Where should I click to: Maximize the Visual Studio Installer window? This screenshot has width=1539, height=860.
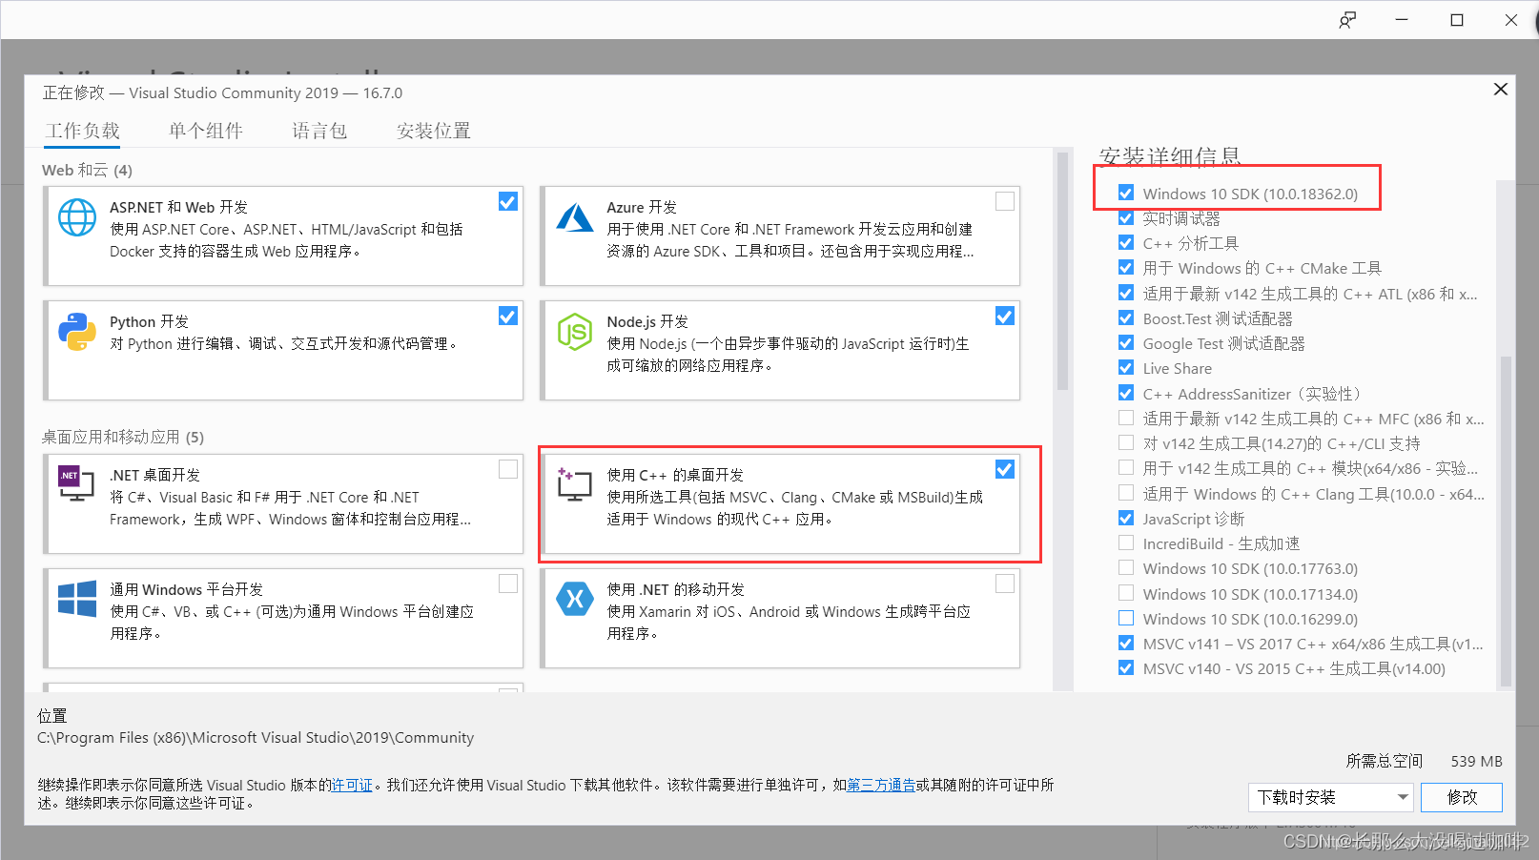click(1457, 20)
